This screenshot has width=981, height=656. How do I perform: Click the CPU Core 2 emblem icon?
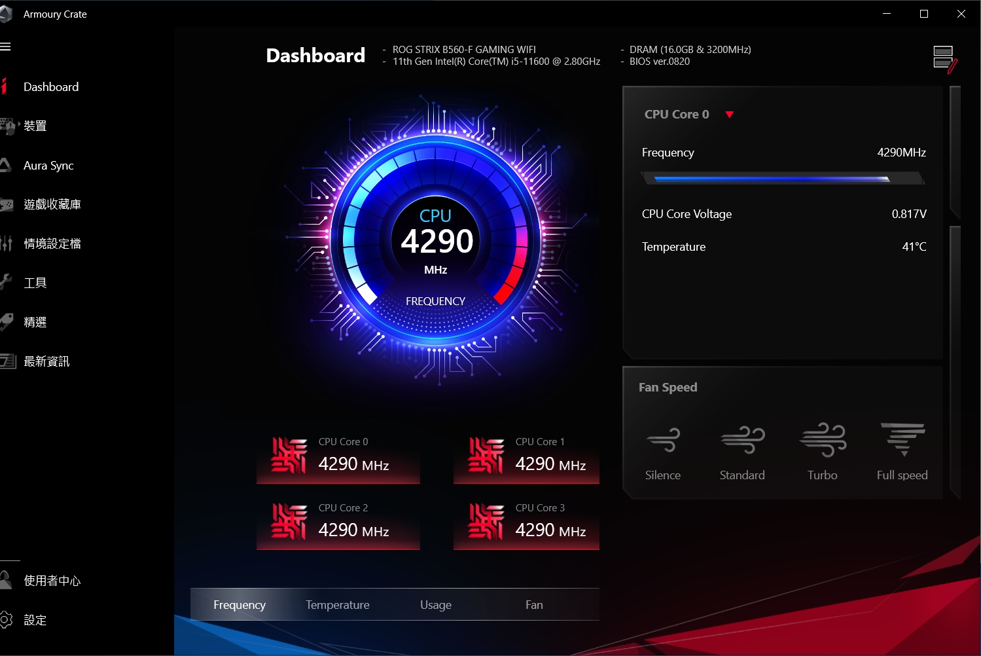click(x=289, y=521)
